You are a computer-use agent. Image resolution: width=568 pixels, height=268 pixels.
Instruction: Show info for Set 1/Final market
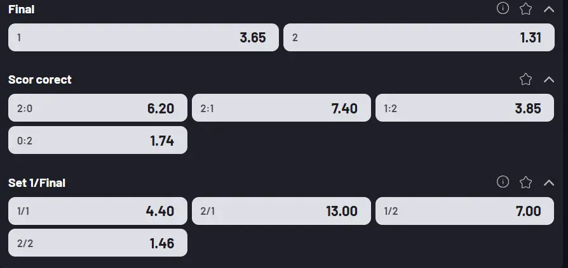pos(503,182)
